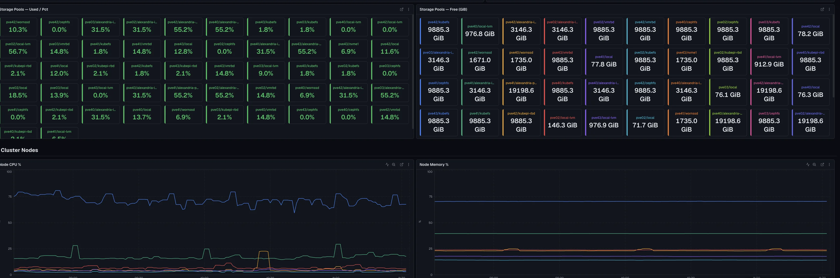The image size is (840, 278).
Task: Click the Storage Pools — Free (GiB) title
Action: pyautogui.click(x=443, y=9)
